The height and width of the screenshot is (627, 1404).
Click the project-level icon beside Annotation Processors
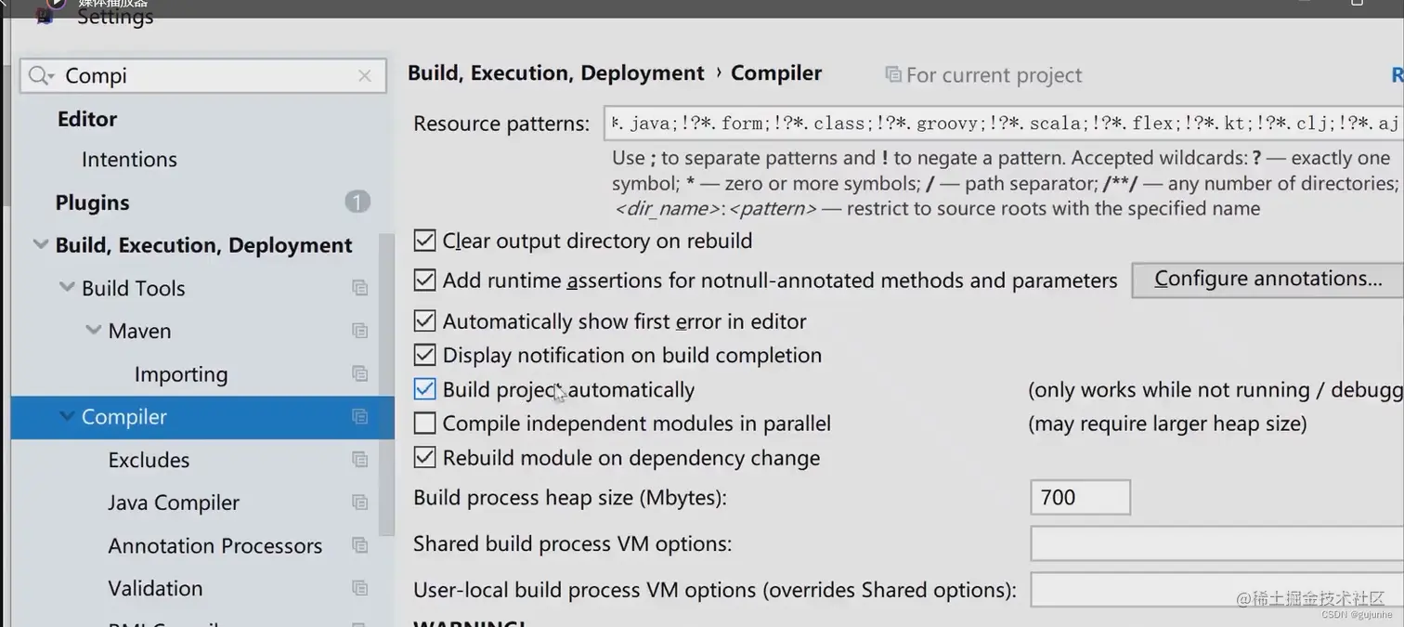[x=360, y=545]
